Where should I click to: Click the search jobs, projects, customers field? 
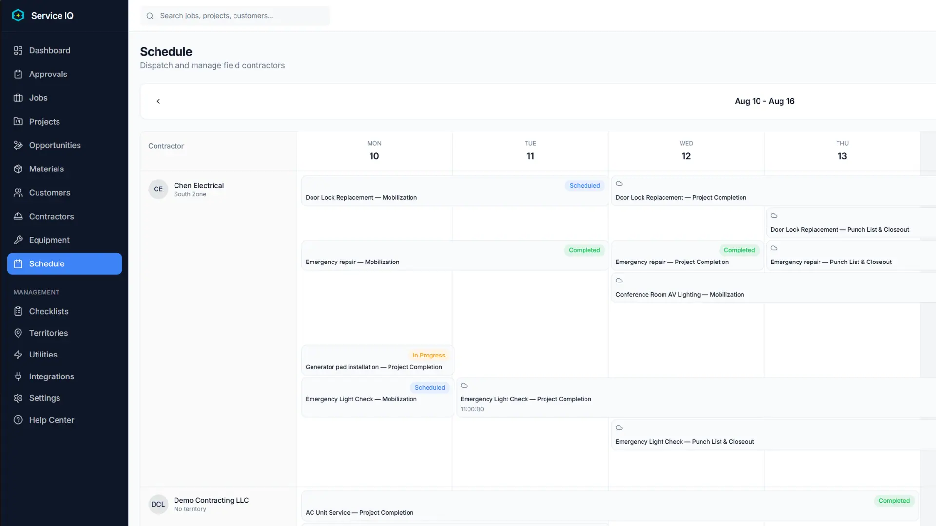[x=235, y=16]
